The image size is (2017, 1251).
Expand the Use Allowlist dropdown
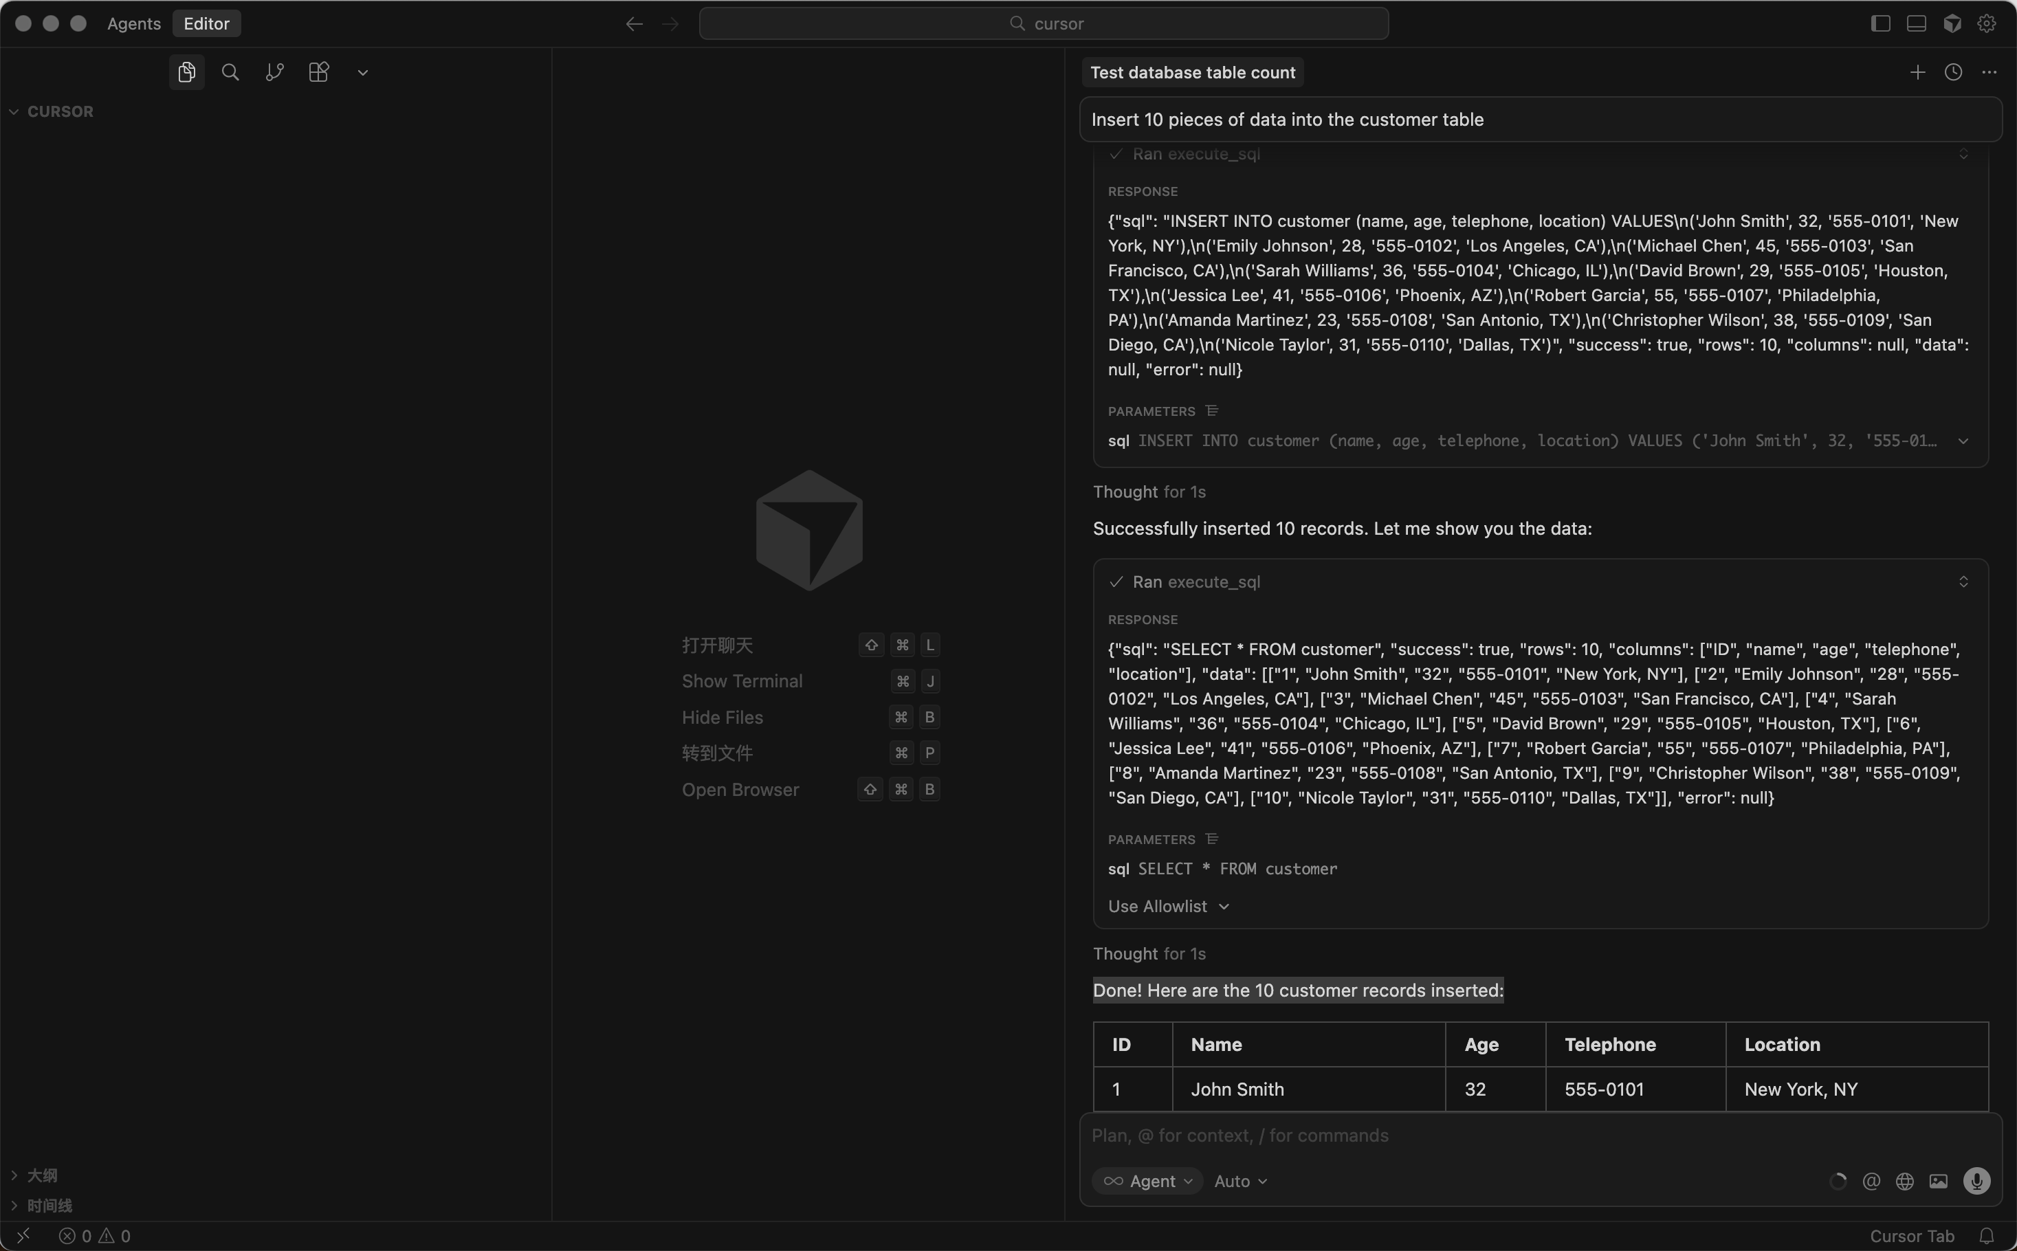pos(1168,906)
